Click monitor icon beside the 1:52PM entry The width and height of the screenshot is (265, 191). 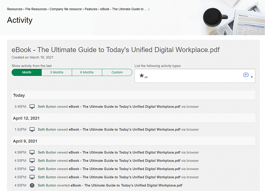(32, 130)
